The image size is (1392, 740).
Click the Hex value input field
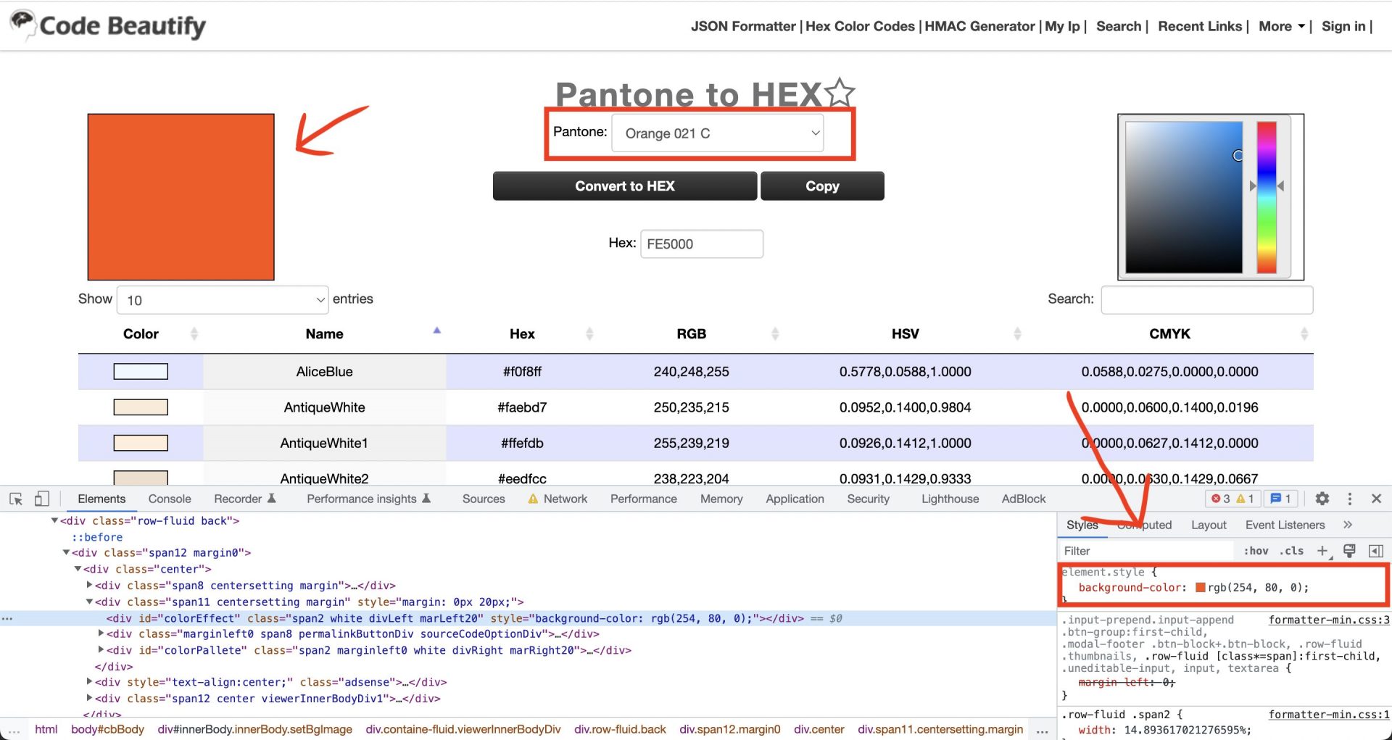pos(702,244)
